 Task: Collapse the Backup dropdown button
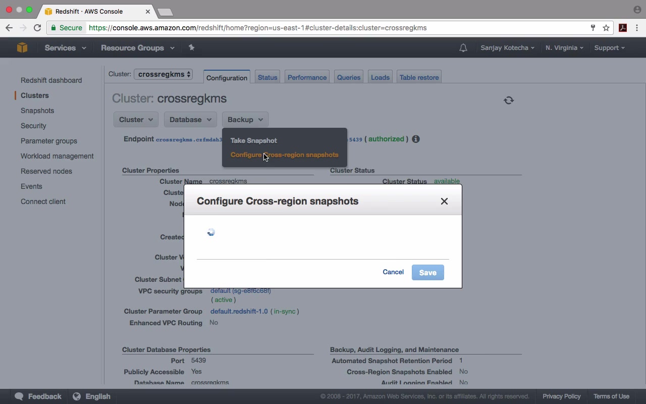pos(245,120)
